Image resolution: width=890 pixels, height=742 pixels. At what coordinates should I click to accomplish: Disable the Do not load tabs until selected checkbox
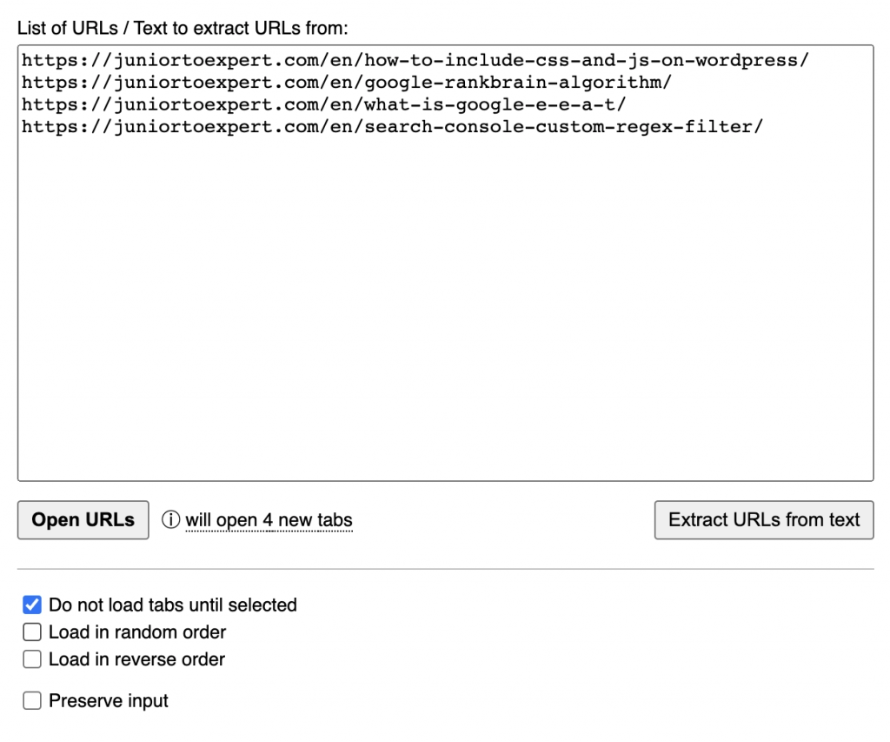click(x=32, y=605)
